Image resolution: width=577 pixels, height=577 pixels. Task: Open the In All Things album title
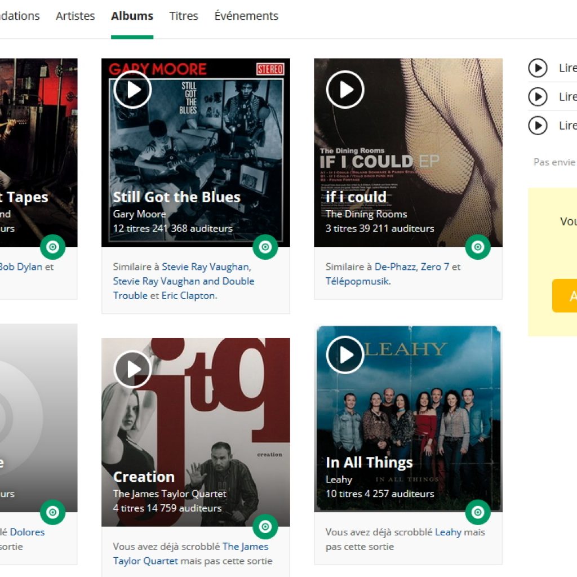369,462
